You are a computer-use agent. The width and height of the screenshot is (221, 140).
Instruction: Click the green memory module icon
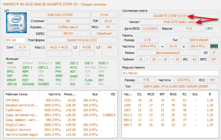click(214, 46)
